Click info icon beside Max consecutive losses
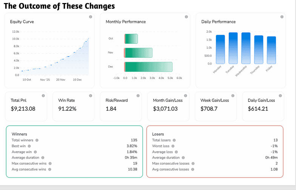 point(193,163)
